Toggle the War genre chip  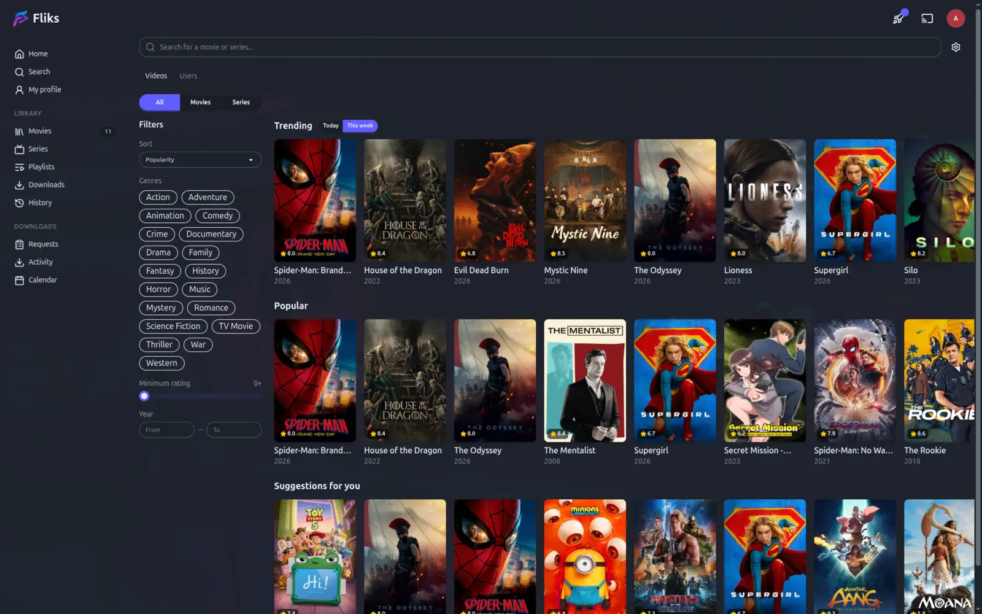tap(198, 344)
